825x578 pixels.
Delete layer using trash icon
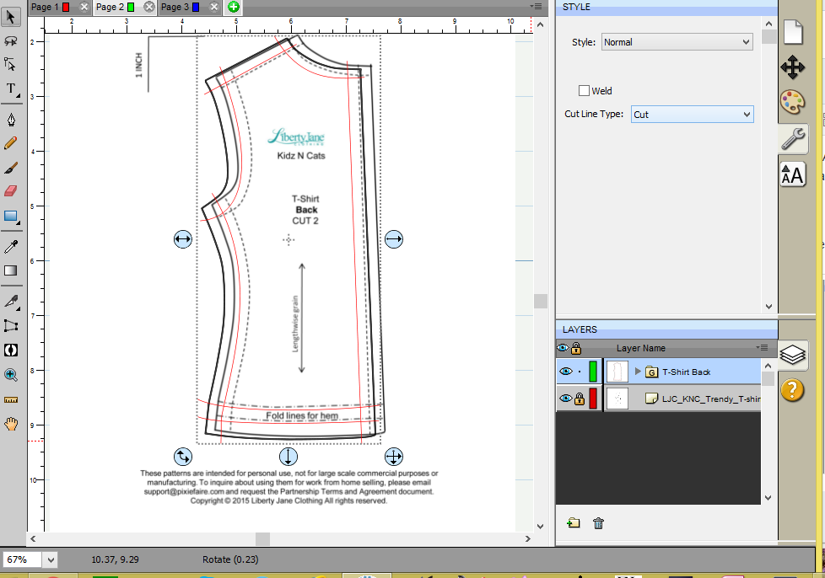pyautogui.click(x=598, y=523)
